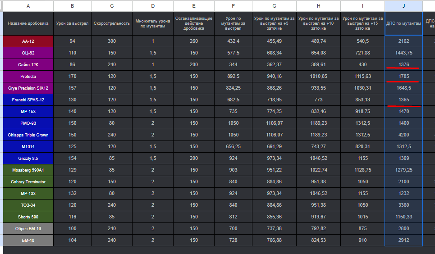435x254 pixels.
Task: Click Mossberg 590A1 +15 damage 1128,75
Action: (362, 170)
